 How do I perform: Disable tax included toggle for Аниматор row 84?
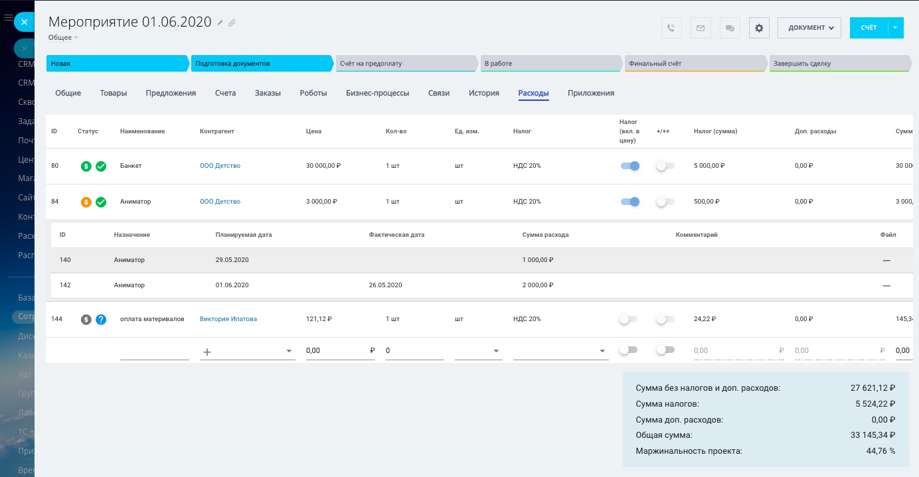point(629,202)
